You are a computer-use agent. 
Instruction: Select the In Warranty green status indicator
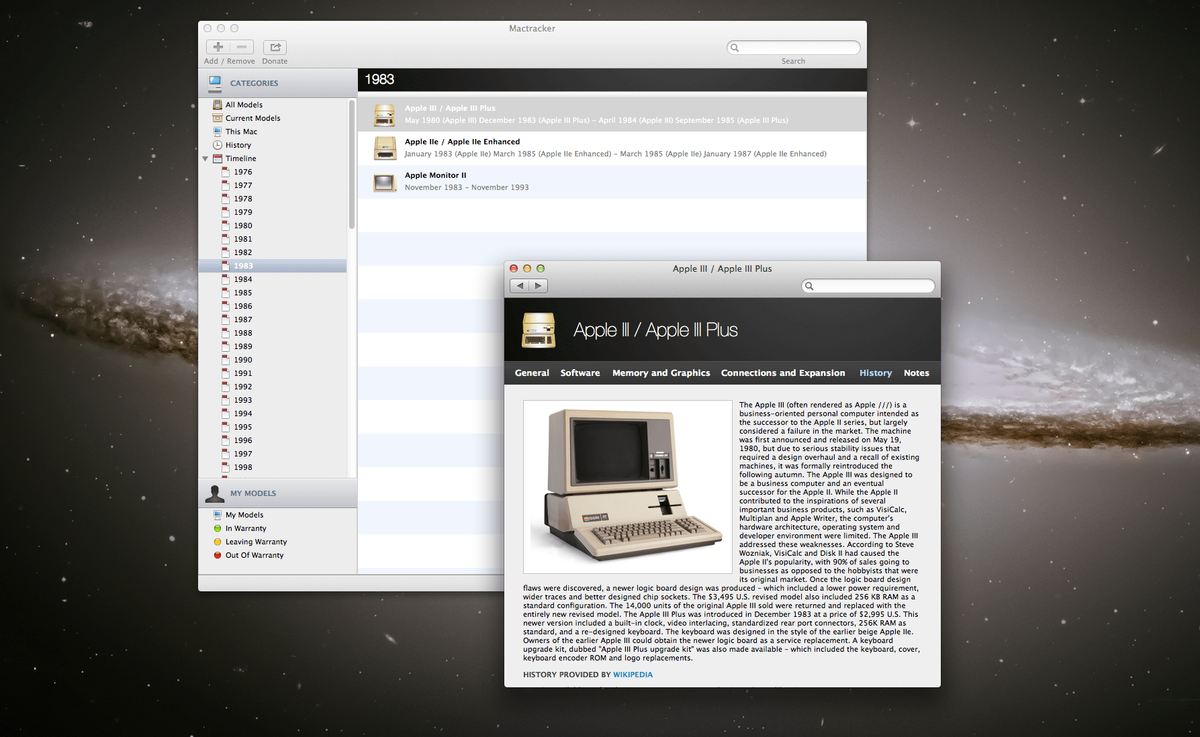point(217,528)
